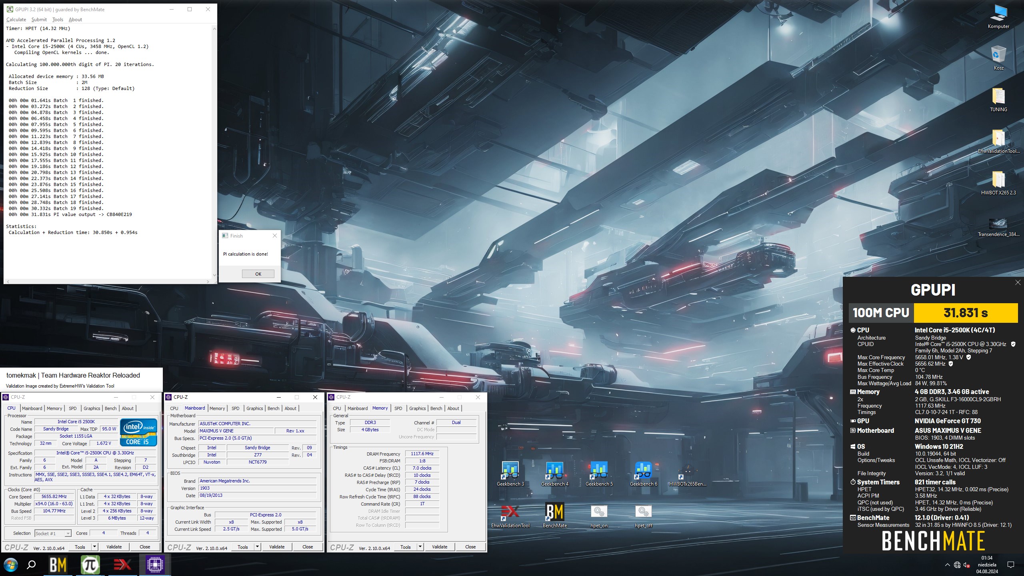This screenshot has width=1024, height=576.
Task: Select CPU tab in Memory CPU-Z window
Action: (337, 408)
